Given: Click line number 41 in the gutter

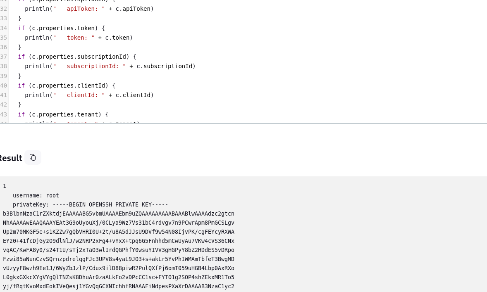Looking at the screenshot, I should coord(3,95).
